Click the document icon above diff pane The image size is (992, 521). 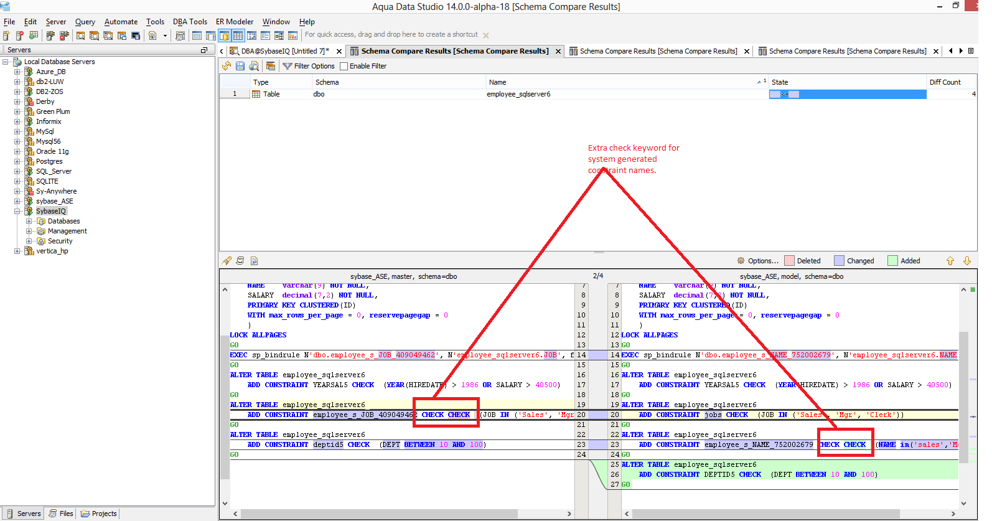pyautogui.click(x=254, y=261)
